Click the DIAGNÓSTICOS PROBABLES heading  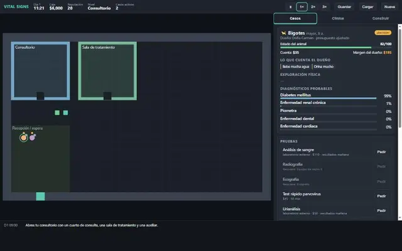point(306,88)
